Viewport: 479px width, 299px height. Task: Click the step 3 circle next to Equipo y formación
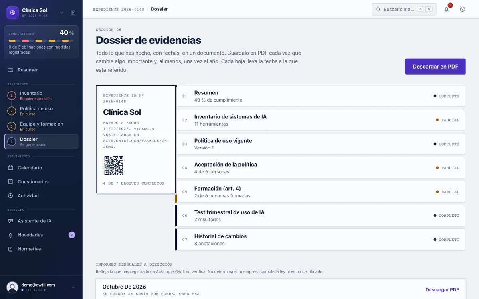(12, 126)
